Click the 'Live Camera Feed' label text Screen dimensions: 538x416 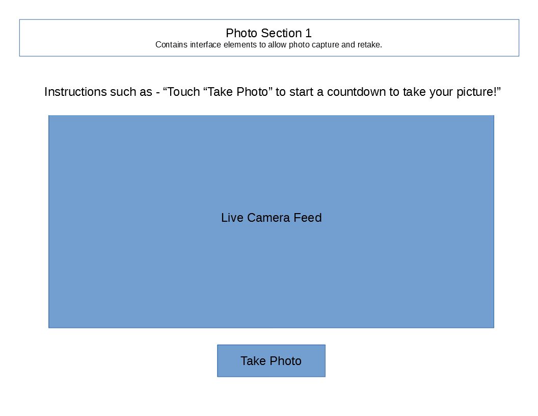(271, 218)
